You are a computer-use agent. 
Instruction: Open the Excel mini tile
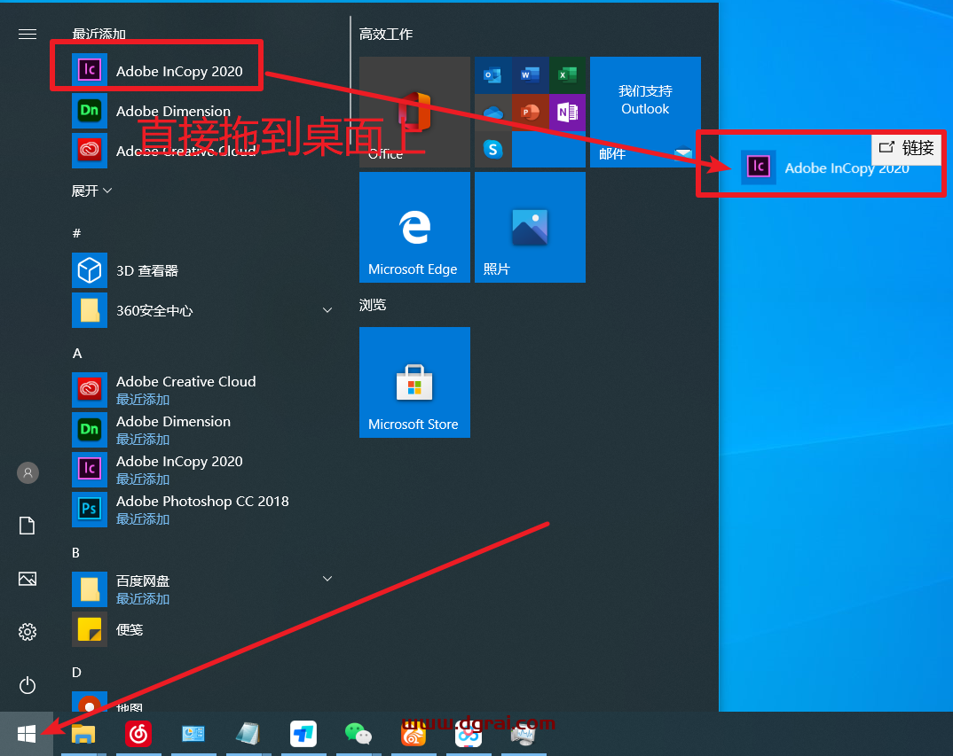(568, 75)
